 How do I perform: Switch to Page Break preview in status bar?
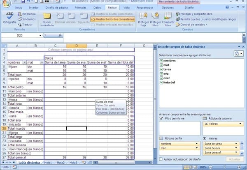195,167
